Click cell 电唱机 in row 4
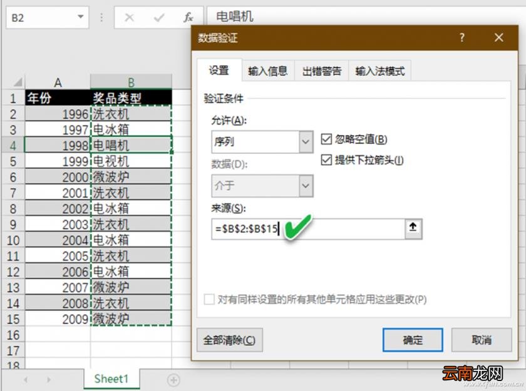The height and width of the screenshot is (391, 526). (131, 145)
